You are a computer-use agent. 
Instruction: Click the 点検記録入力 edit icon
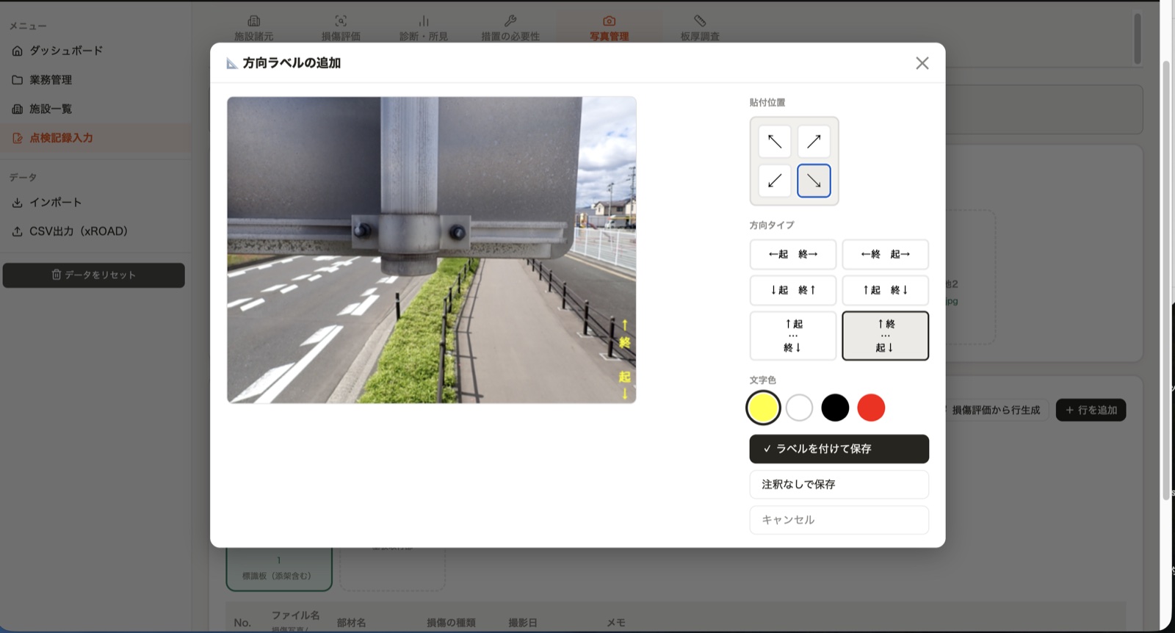[18, 137]
